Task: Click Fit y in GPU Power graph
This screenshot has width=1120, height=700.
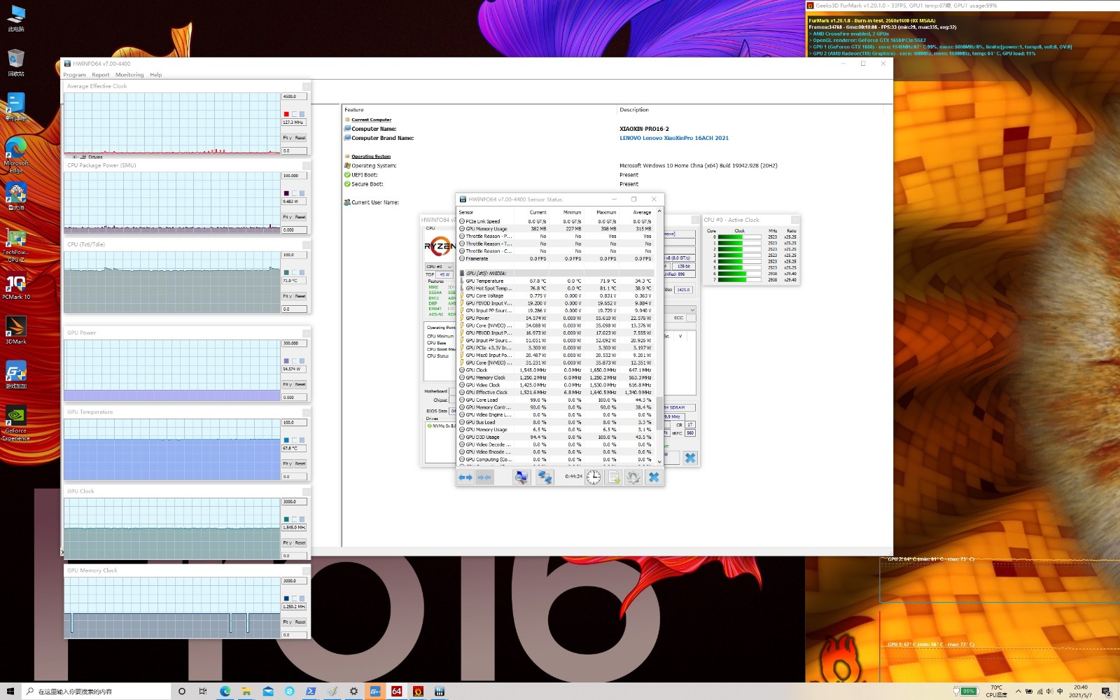Action: pyautogui.click(x=287, y=384)
